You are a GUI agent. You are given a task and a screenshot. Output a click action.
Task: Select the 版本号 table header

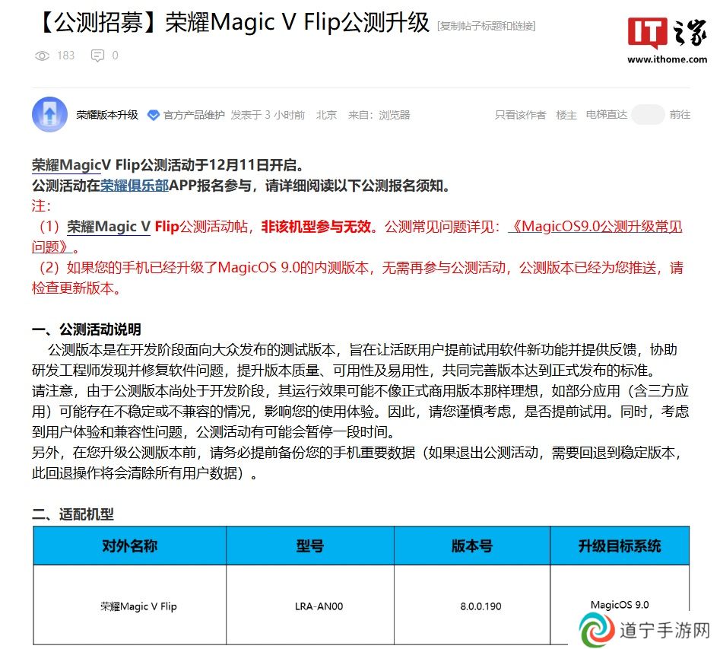(472, 546)
